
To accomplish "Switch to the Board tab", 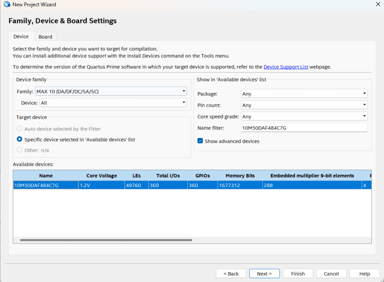I will 45,37.
